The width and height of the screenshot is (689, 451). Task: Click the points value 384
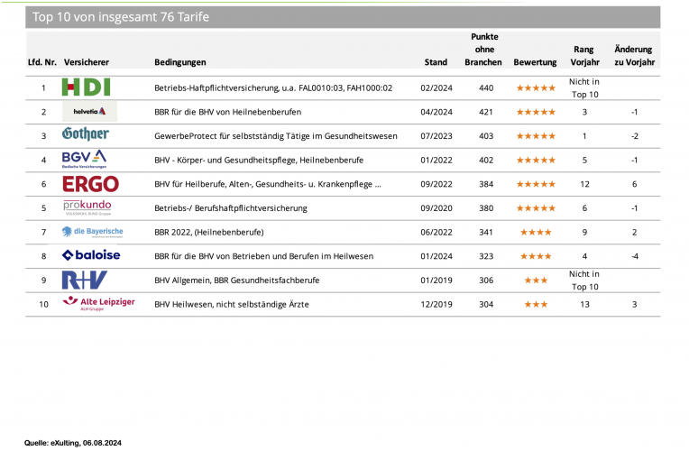point(486,184)
